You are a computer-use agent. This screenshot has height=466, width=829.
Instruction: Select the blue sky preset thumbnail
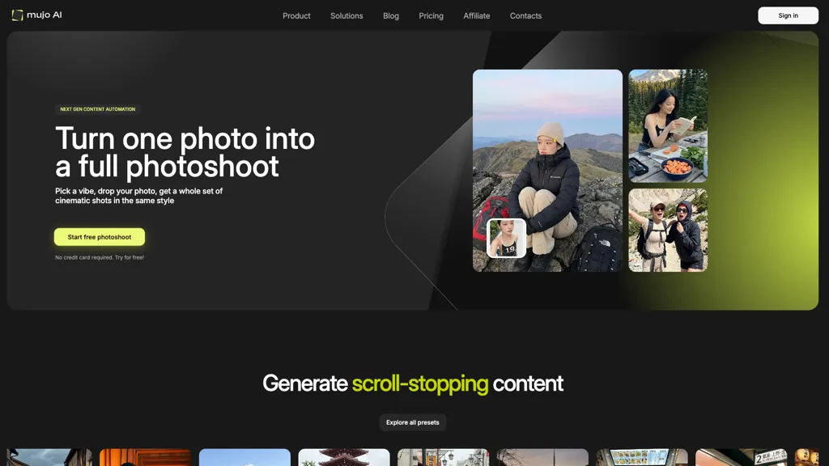(244, 457)
